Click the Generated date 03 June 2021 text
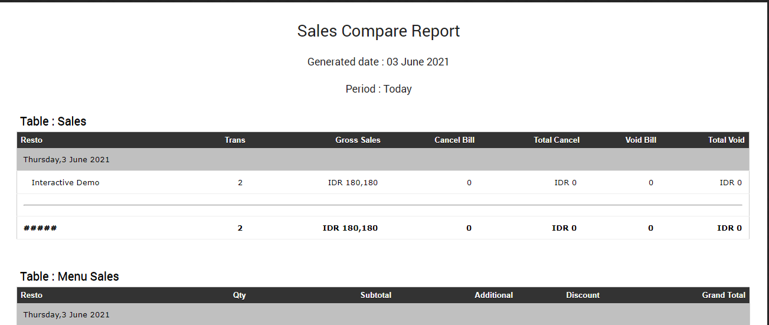769x325 pixels. [378, 62]
